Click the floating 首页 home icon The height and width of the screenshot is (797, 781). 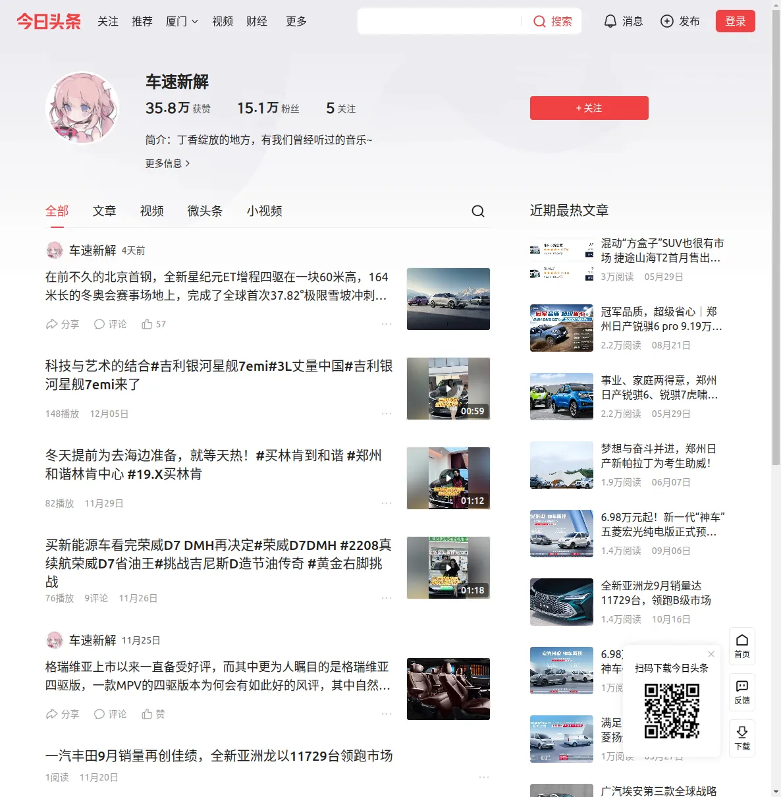click(x=742, y=646)
